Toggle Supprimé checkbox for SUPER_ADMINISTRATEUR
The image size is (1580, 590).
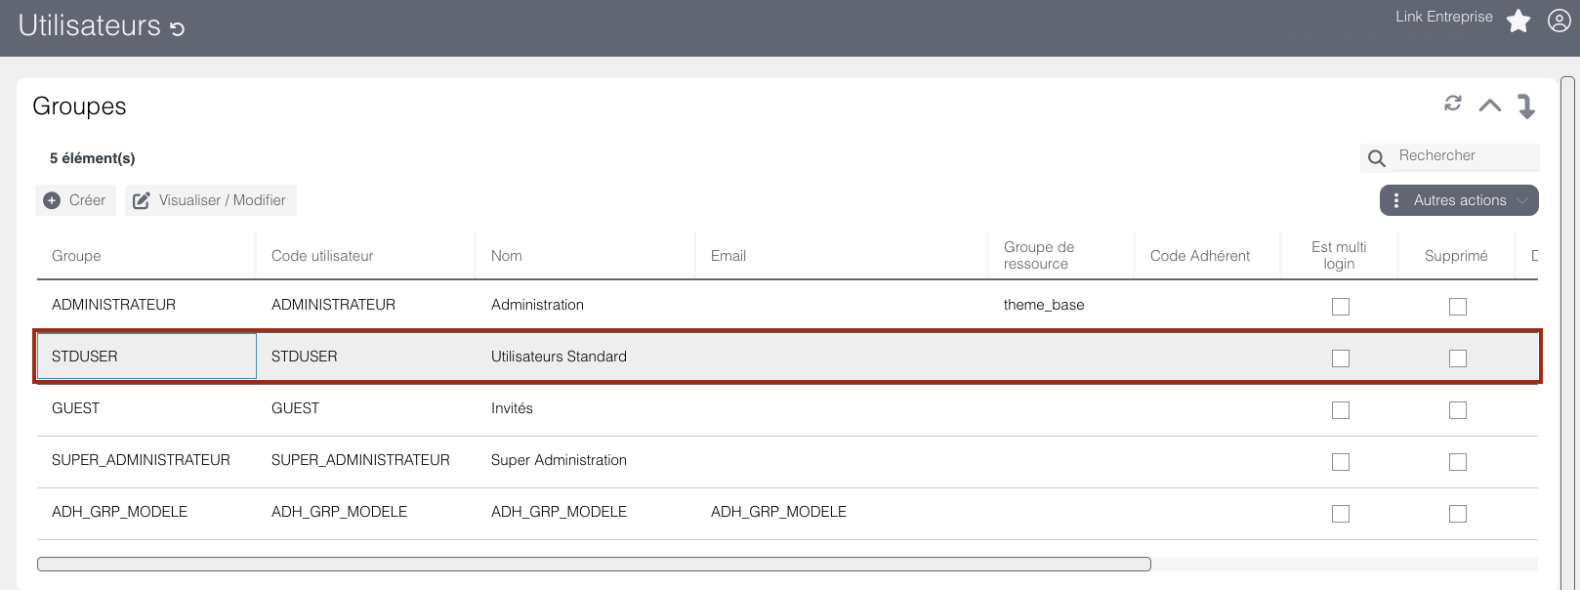(1458, 462)
